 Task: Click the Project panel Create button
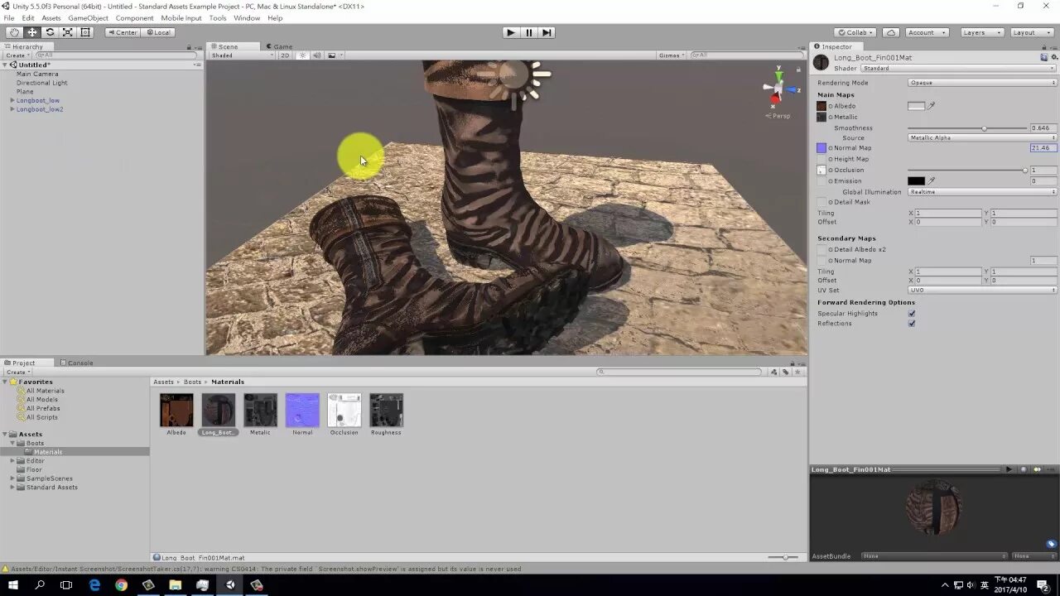click(x=17, y=372)
